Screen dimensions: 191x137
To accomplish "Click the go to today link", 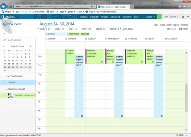I will (x=128, y=29).
